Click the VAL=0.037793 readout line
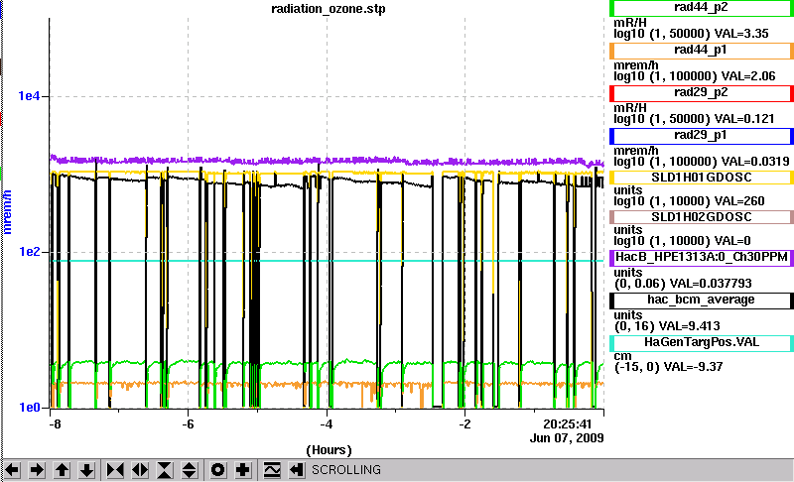794x482 pixels. click(x=711, y=284)
